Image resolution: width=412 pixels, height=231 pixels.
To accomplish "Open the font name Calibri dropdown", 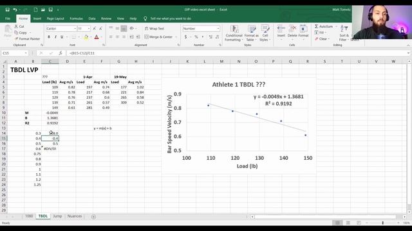I will coord(75,28).
